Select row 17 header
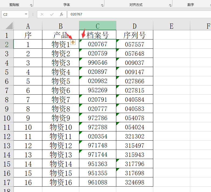The image size is (211, 192). click(7, 182)
